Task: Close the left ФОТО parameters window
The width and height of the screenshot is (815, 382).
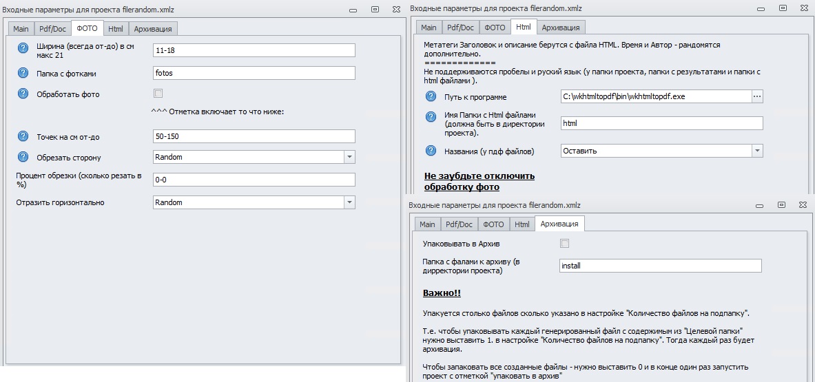Action: [x=396, y=9]
